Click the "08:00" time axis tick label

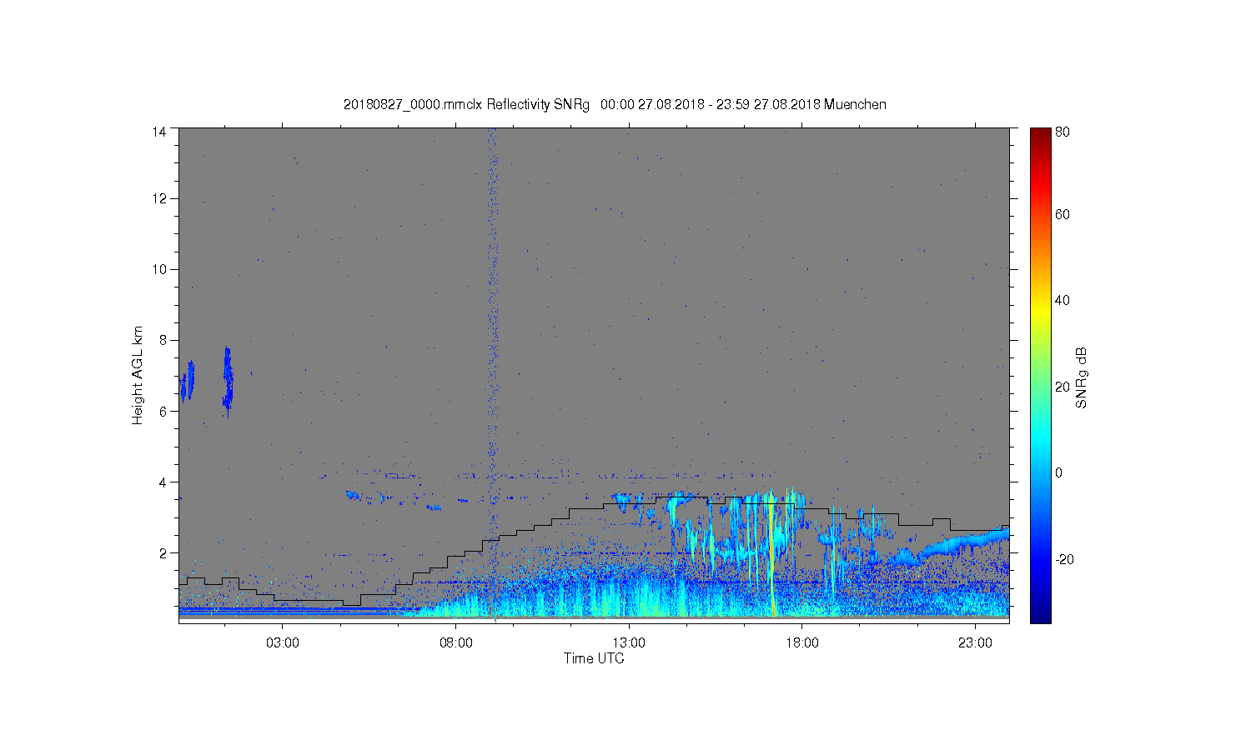[456, 643]
